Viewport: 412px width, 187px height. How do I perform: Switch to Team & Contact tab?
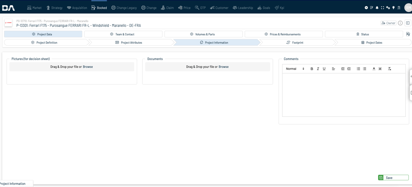[123, 34]
